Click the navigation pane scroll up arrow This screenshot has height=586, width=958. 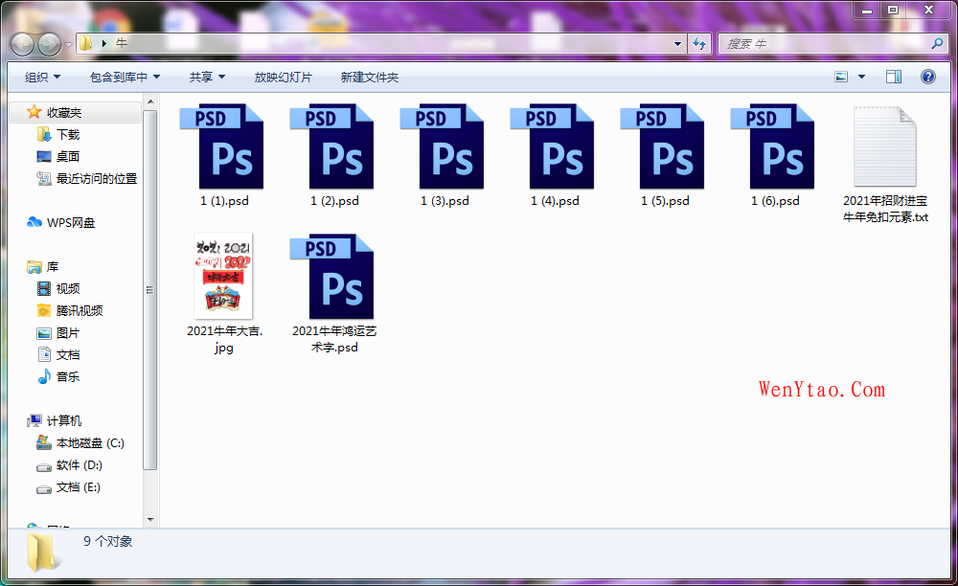(150, 101)
